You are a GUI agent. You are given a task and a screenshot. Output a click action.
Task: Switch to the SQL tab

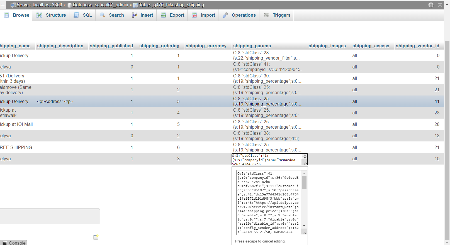(x=87, y=15)
